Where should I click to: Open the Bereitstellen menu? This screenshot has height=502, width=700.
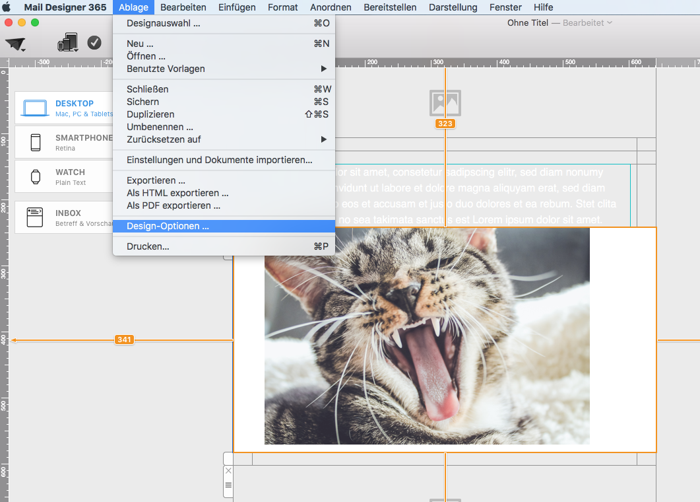click(x=390, y=7)
